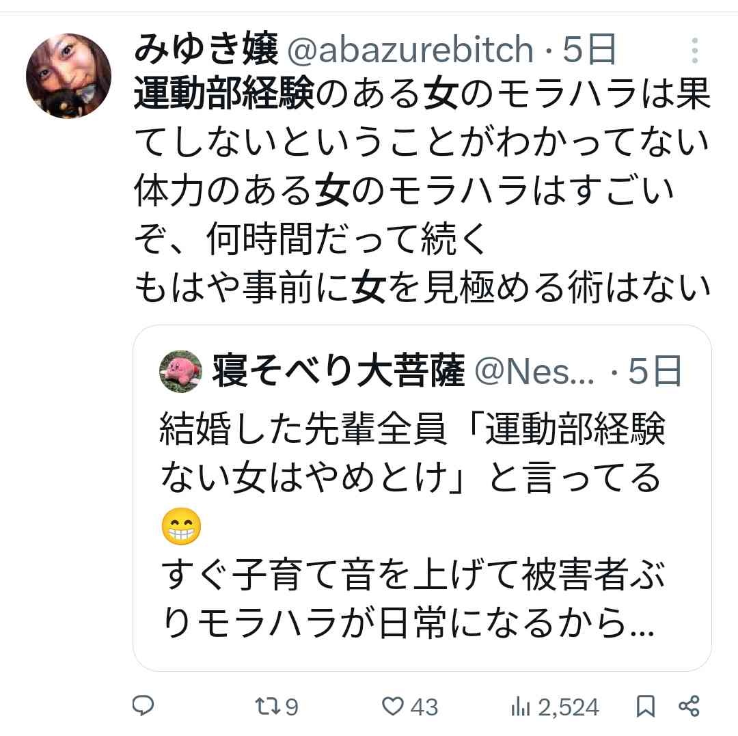738x736 pixels.
Task: Open the three-dot more options menu
Action: [x=694, y=51]
